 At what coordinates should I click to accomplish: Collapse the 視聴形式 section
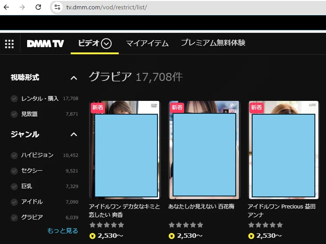pos(74,78)
